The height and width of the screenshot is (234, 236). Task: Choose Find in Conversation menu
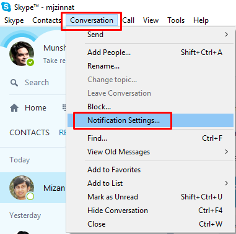click(x=151, y=138)
